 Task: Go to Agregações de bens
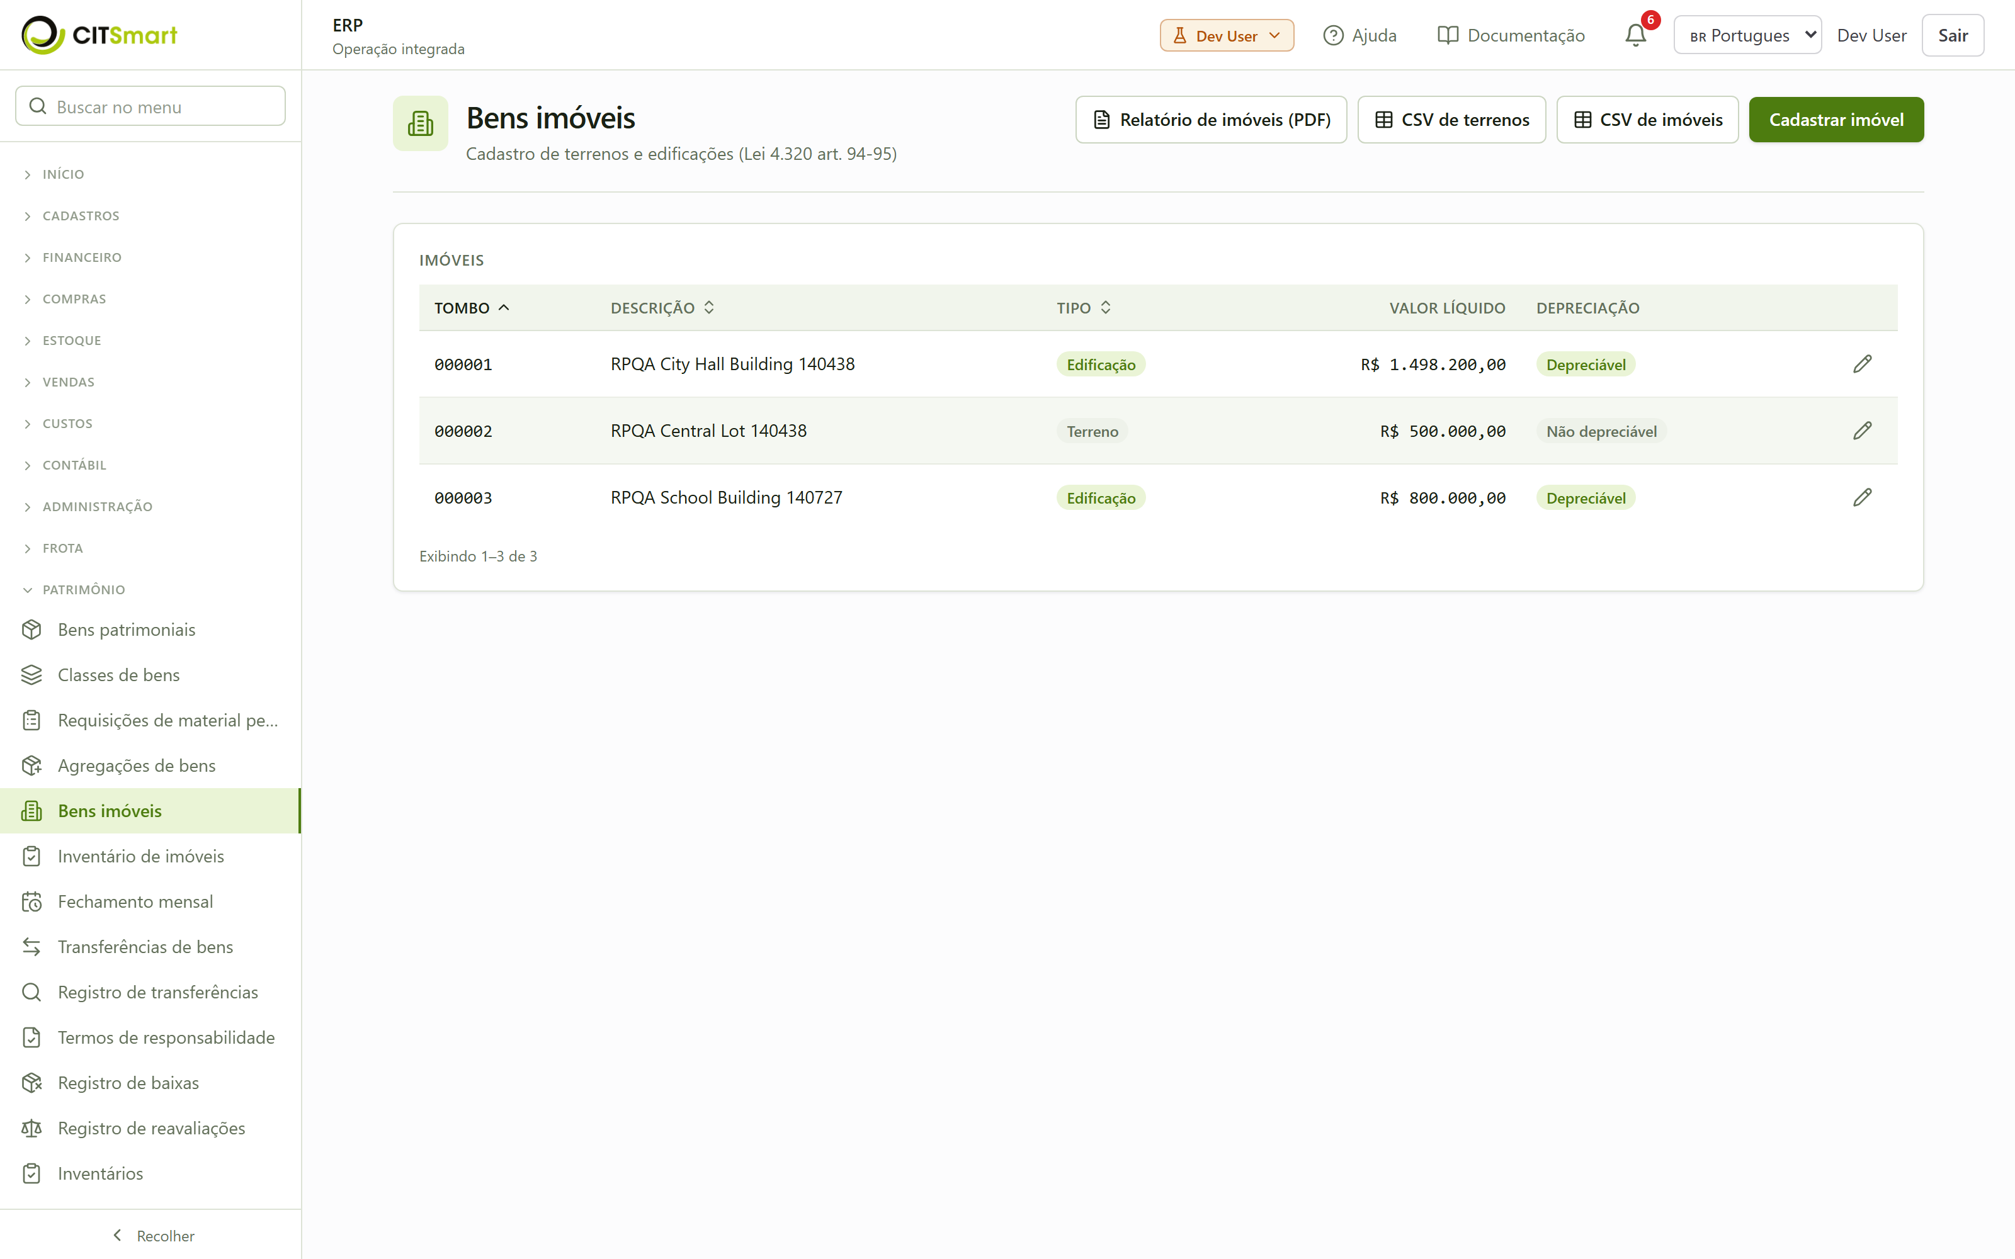[x=150, y=765]
